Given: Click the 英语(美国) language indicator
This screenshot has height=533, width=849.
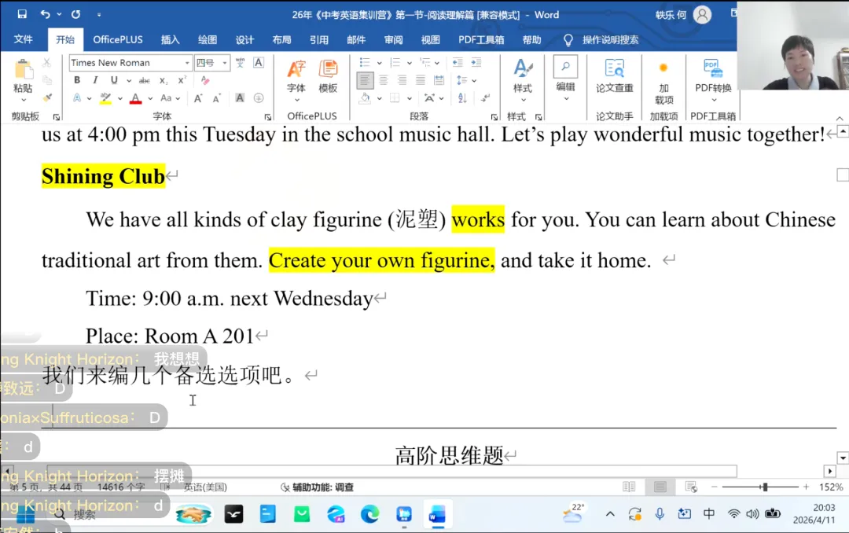Looking at the screenshot, I should (205, 487).
